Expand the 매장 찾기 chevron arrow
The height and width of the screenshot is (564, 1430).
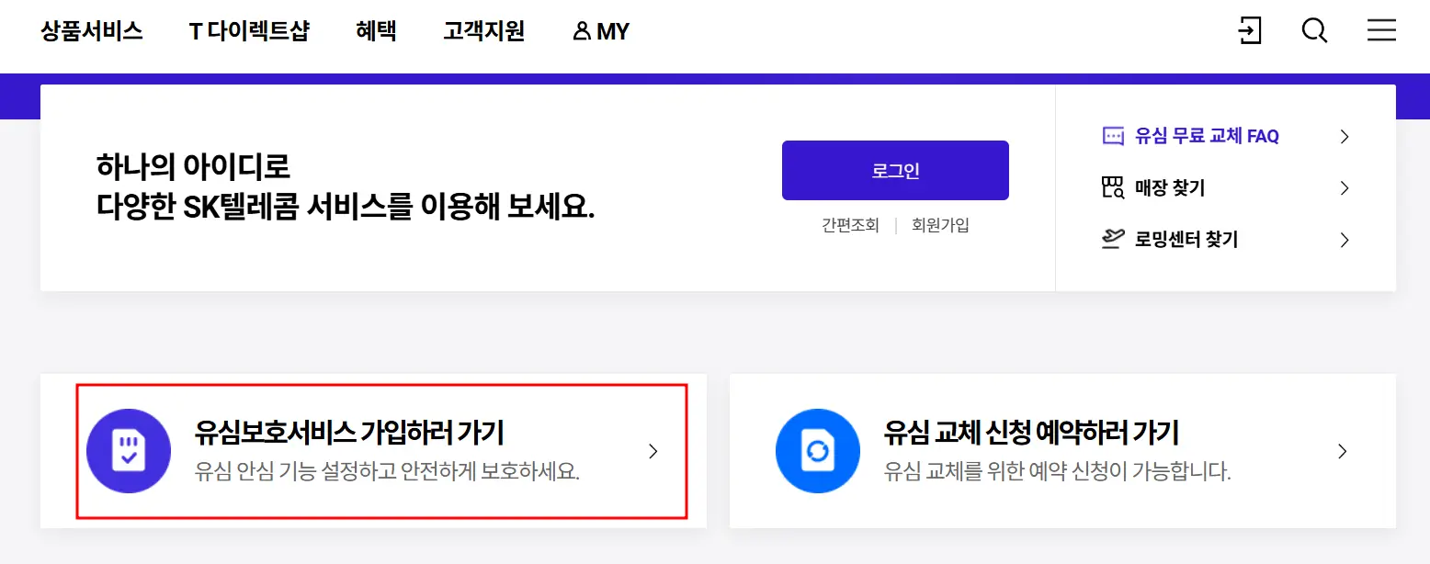(x=1345, y=187)
